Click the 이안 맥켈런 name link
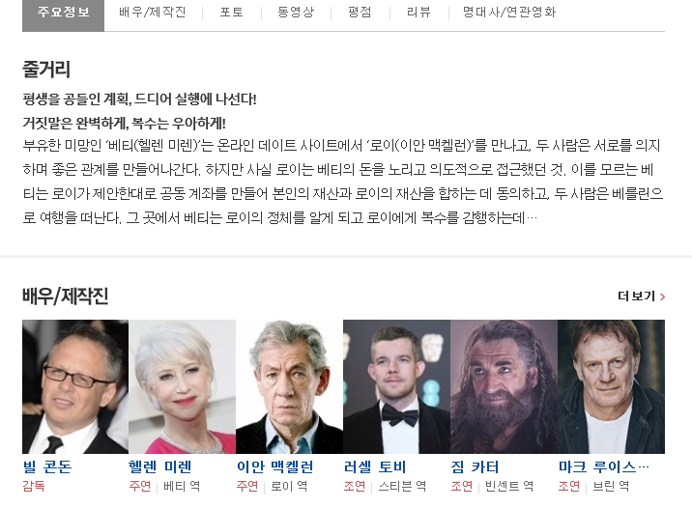 pyautogui.click(x=274, y=466)
